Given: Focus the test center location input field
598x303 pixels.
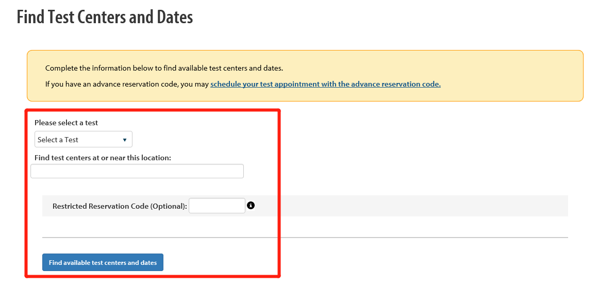Looking at the screenshot, I should pos(137,171).
